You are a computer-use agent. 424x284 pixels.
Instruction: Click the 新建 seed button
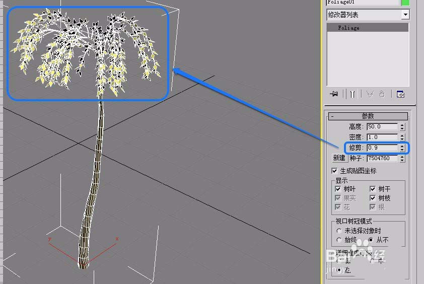(x=339, y=158)
